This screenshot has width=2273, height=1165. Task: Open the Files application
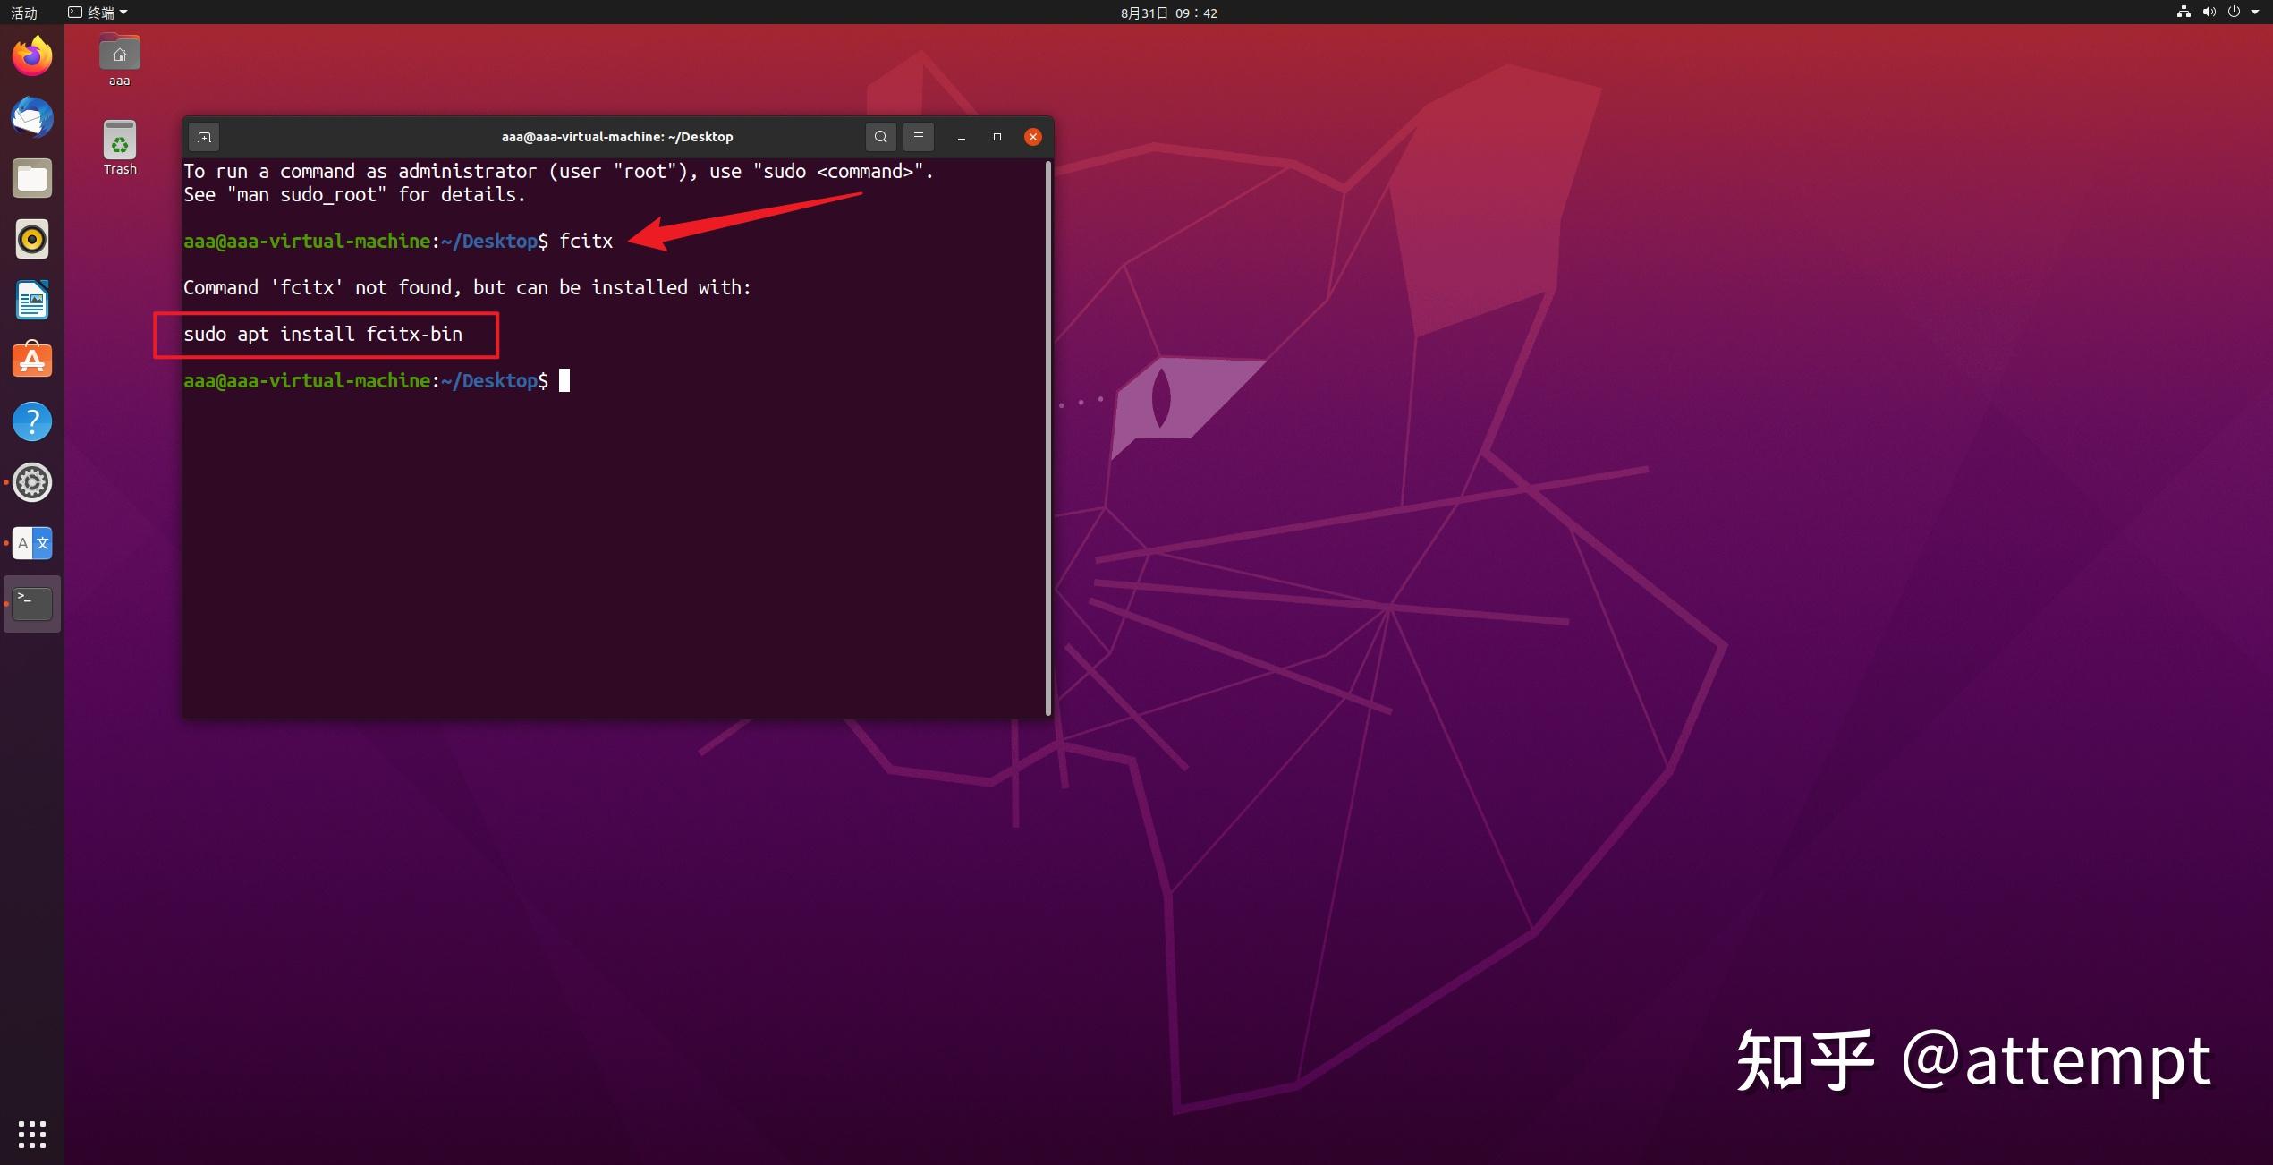click(x=31, y=178)
